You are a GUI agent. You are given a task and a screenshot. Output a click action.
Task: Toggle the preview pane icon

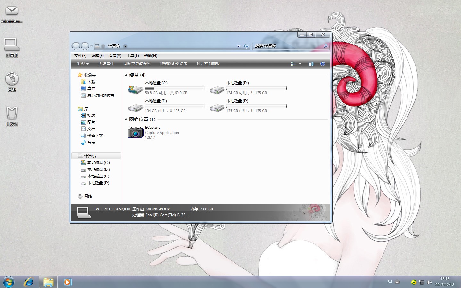pyautogui.click(x=311, y=64)
